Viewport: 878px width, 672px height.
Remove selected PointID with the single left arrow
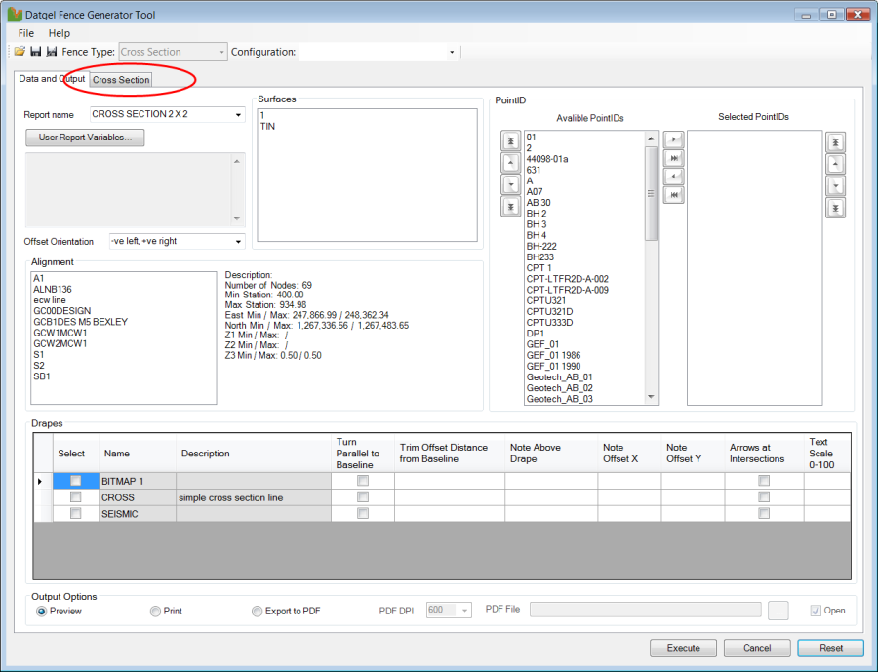(x=673, y=177)
